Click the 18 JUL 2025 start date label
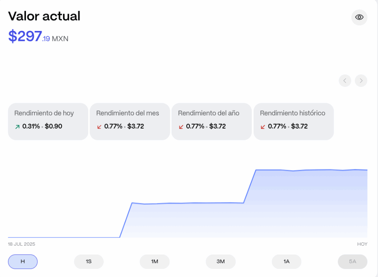This screenshot has width=378, height=277. coord(21,244)
